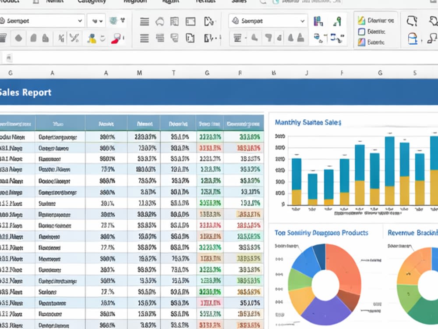The width and height of the screenshot is (438, 329).
Task: Select the purple segment of Products donut
Action: pyautogui.click(x=325, y=311)
